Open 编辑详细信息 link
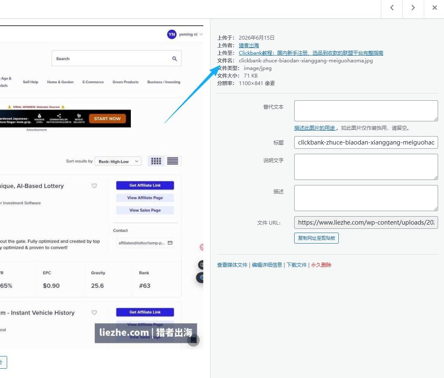Image resolution: width=444 pixels, height=378 pixels. [267, 265]
